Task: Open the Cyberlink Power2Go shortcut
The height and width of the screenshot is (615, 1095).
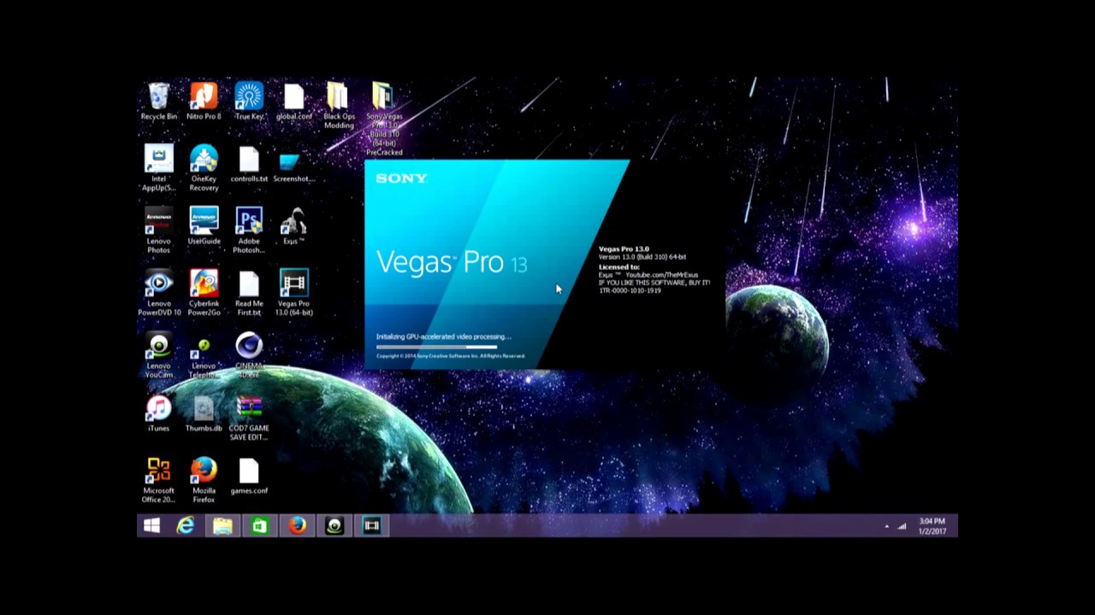Action: (x=204, y=292)
